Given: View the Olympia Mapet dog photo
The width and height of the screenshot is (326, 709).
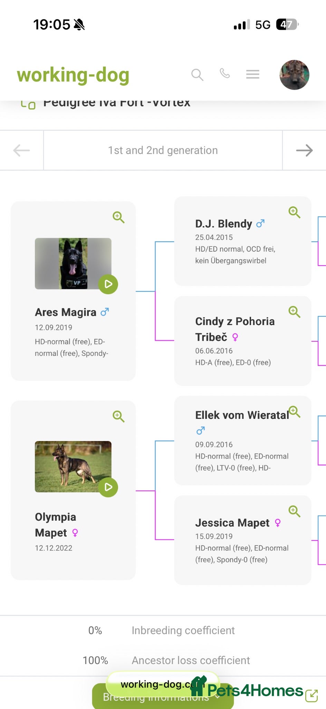Looking at the screenshot, I should coord(73,467).
